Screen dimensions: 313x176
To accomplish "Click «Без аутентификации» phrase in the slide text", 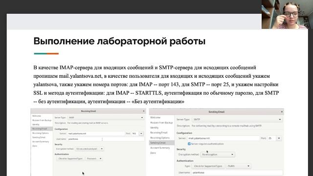I will pyautogui.click(x=158, y=102).
